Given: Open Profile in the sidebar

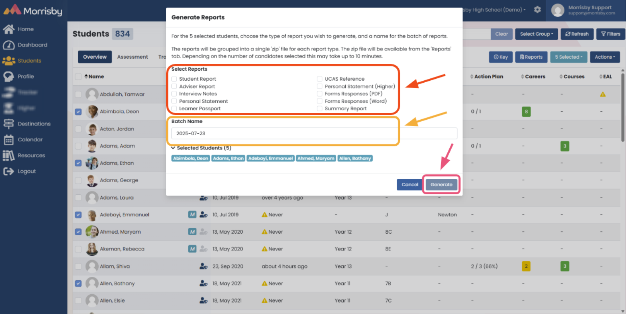Looking at the screenshot, I should click(x=19, y=76).
